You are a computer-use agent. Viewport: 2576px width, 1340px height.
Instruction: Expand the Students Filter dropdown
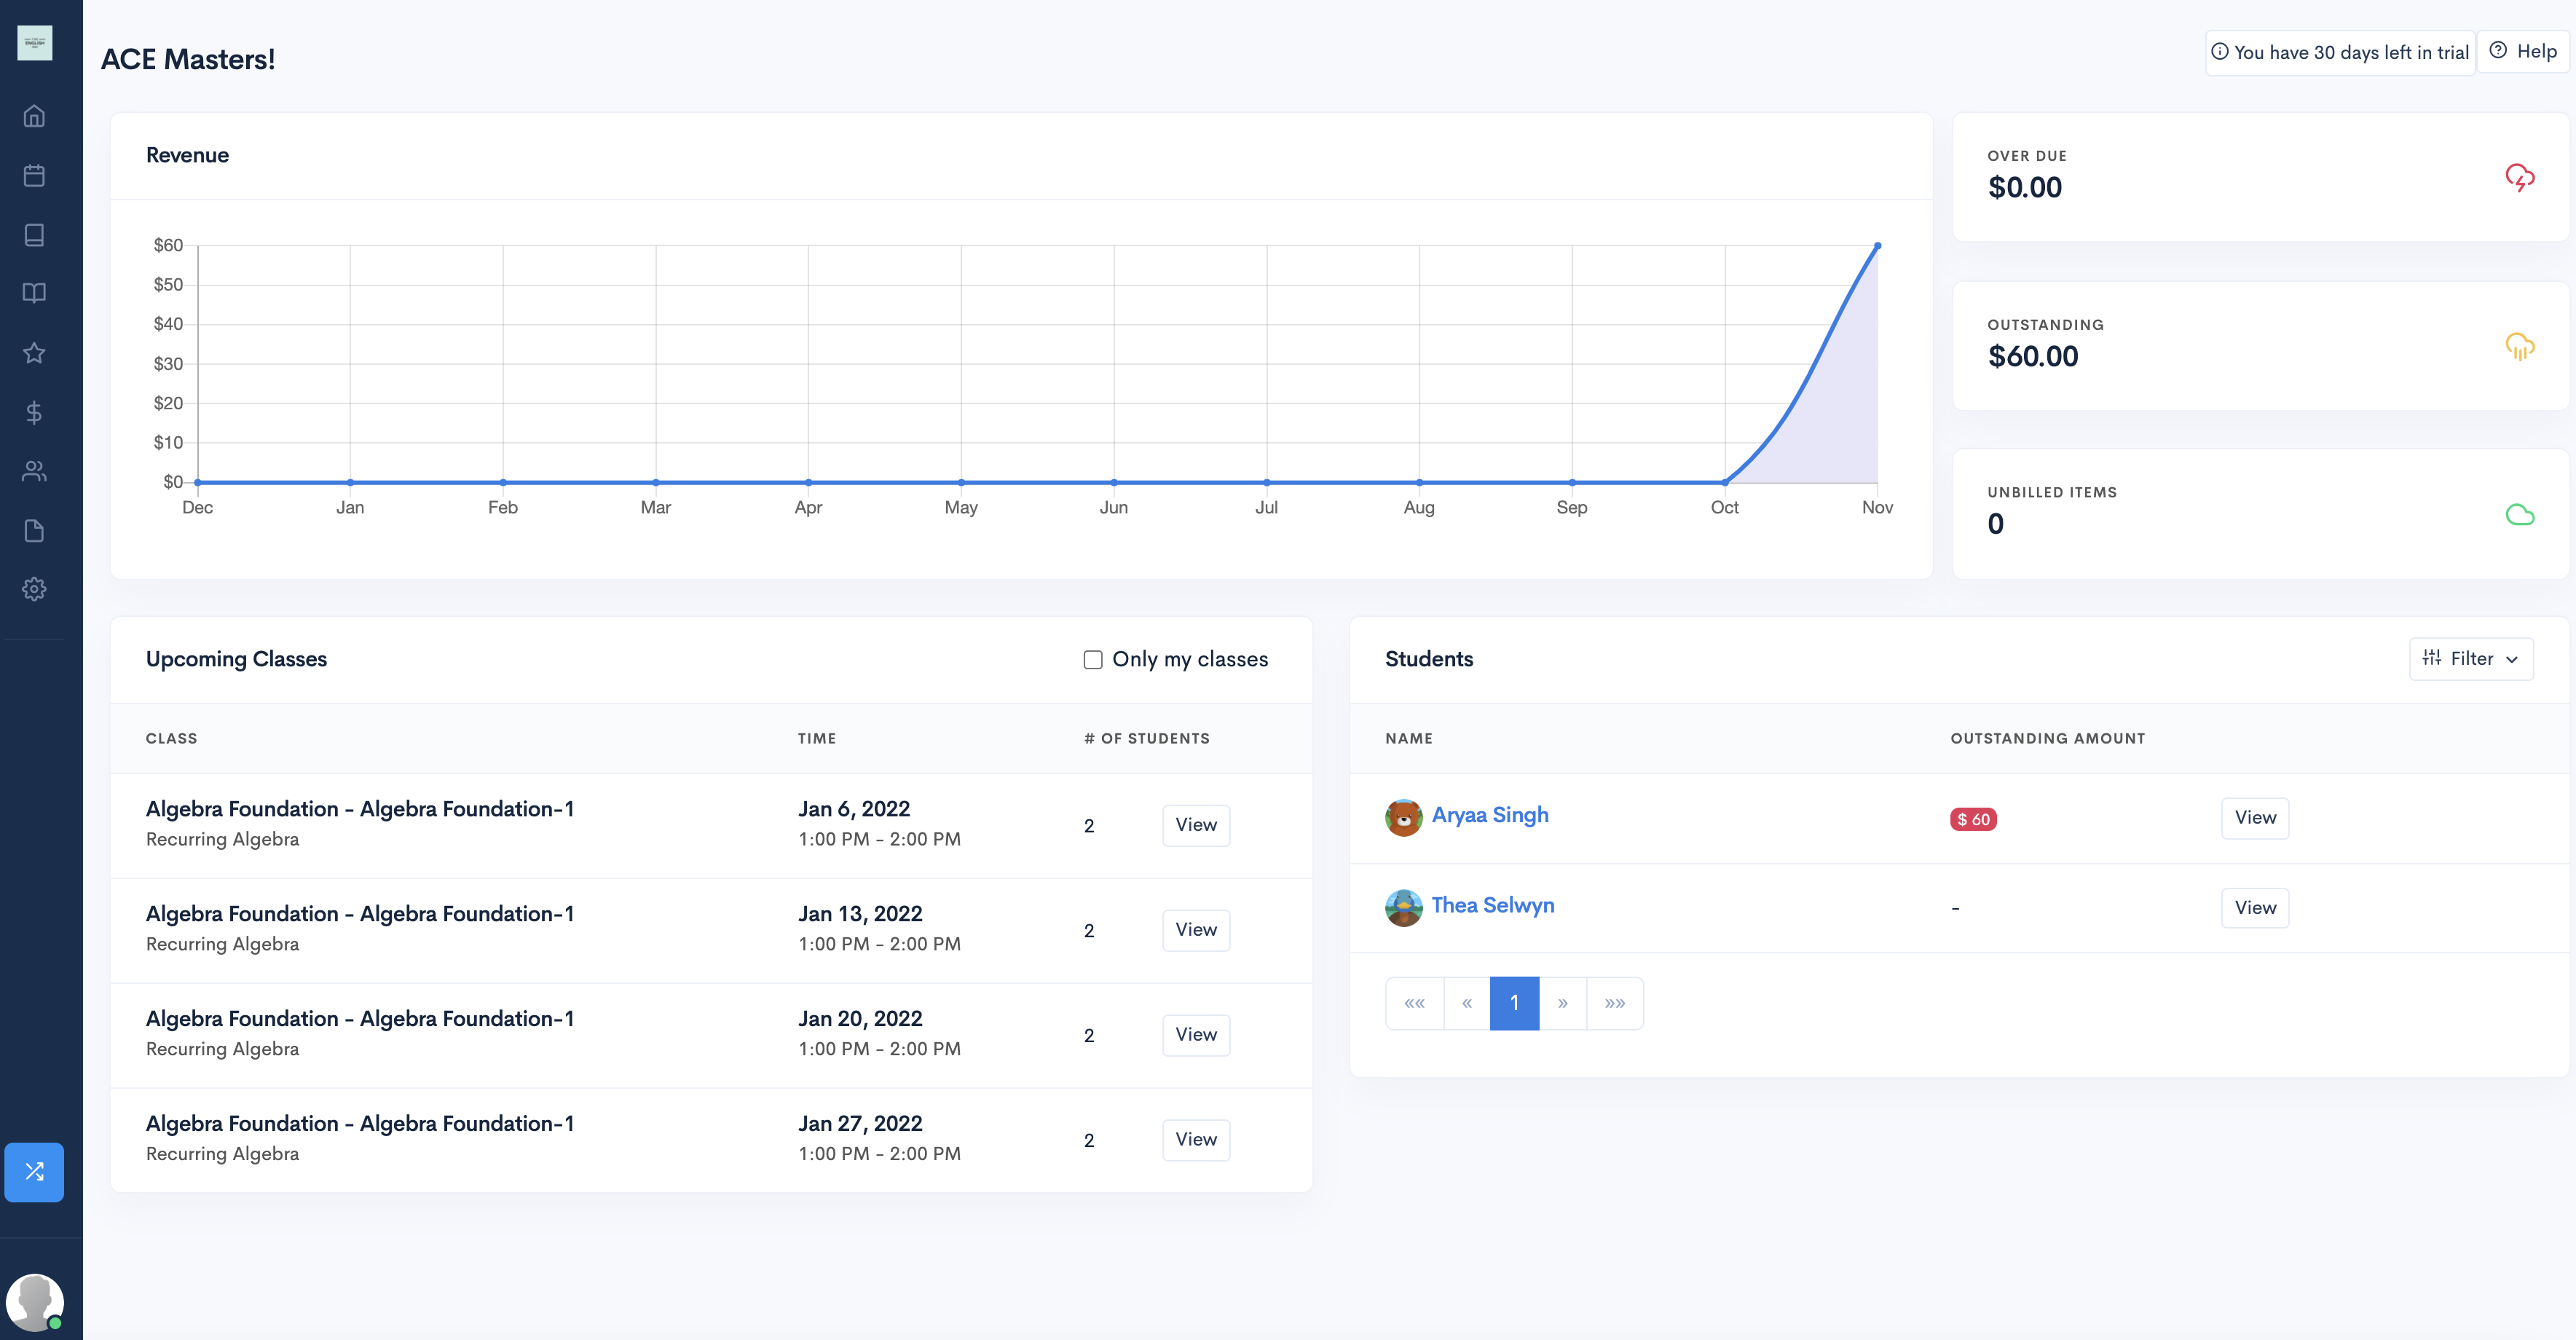click(2471, 658)
